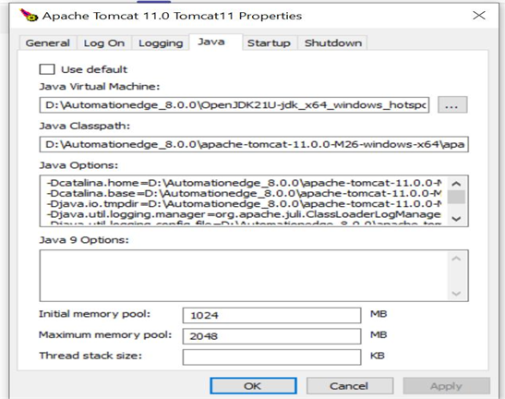Image resolution: width=505 pixels, height=399 pixels.
Task: Click the Cancel button
Action: [x=350, y=386]
